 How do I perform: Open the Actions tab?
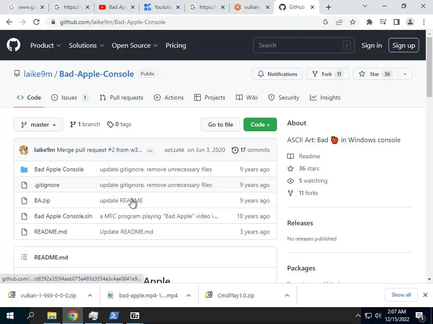169,97
